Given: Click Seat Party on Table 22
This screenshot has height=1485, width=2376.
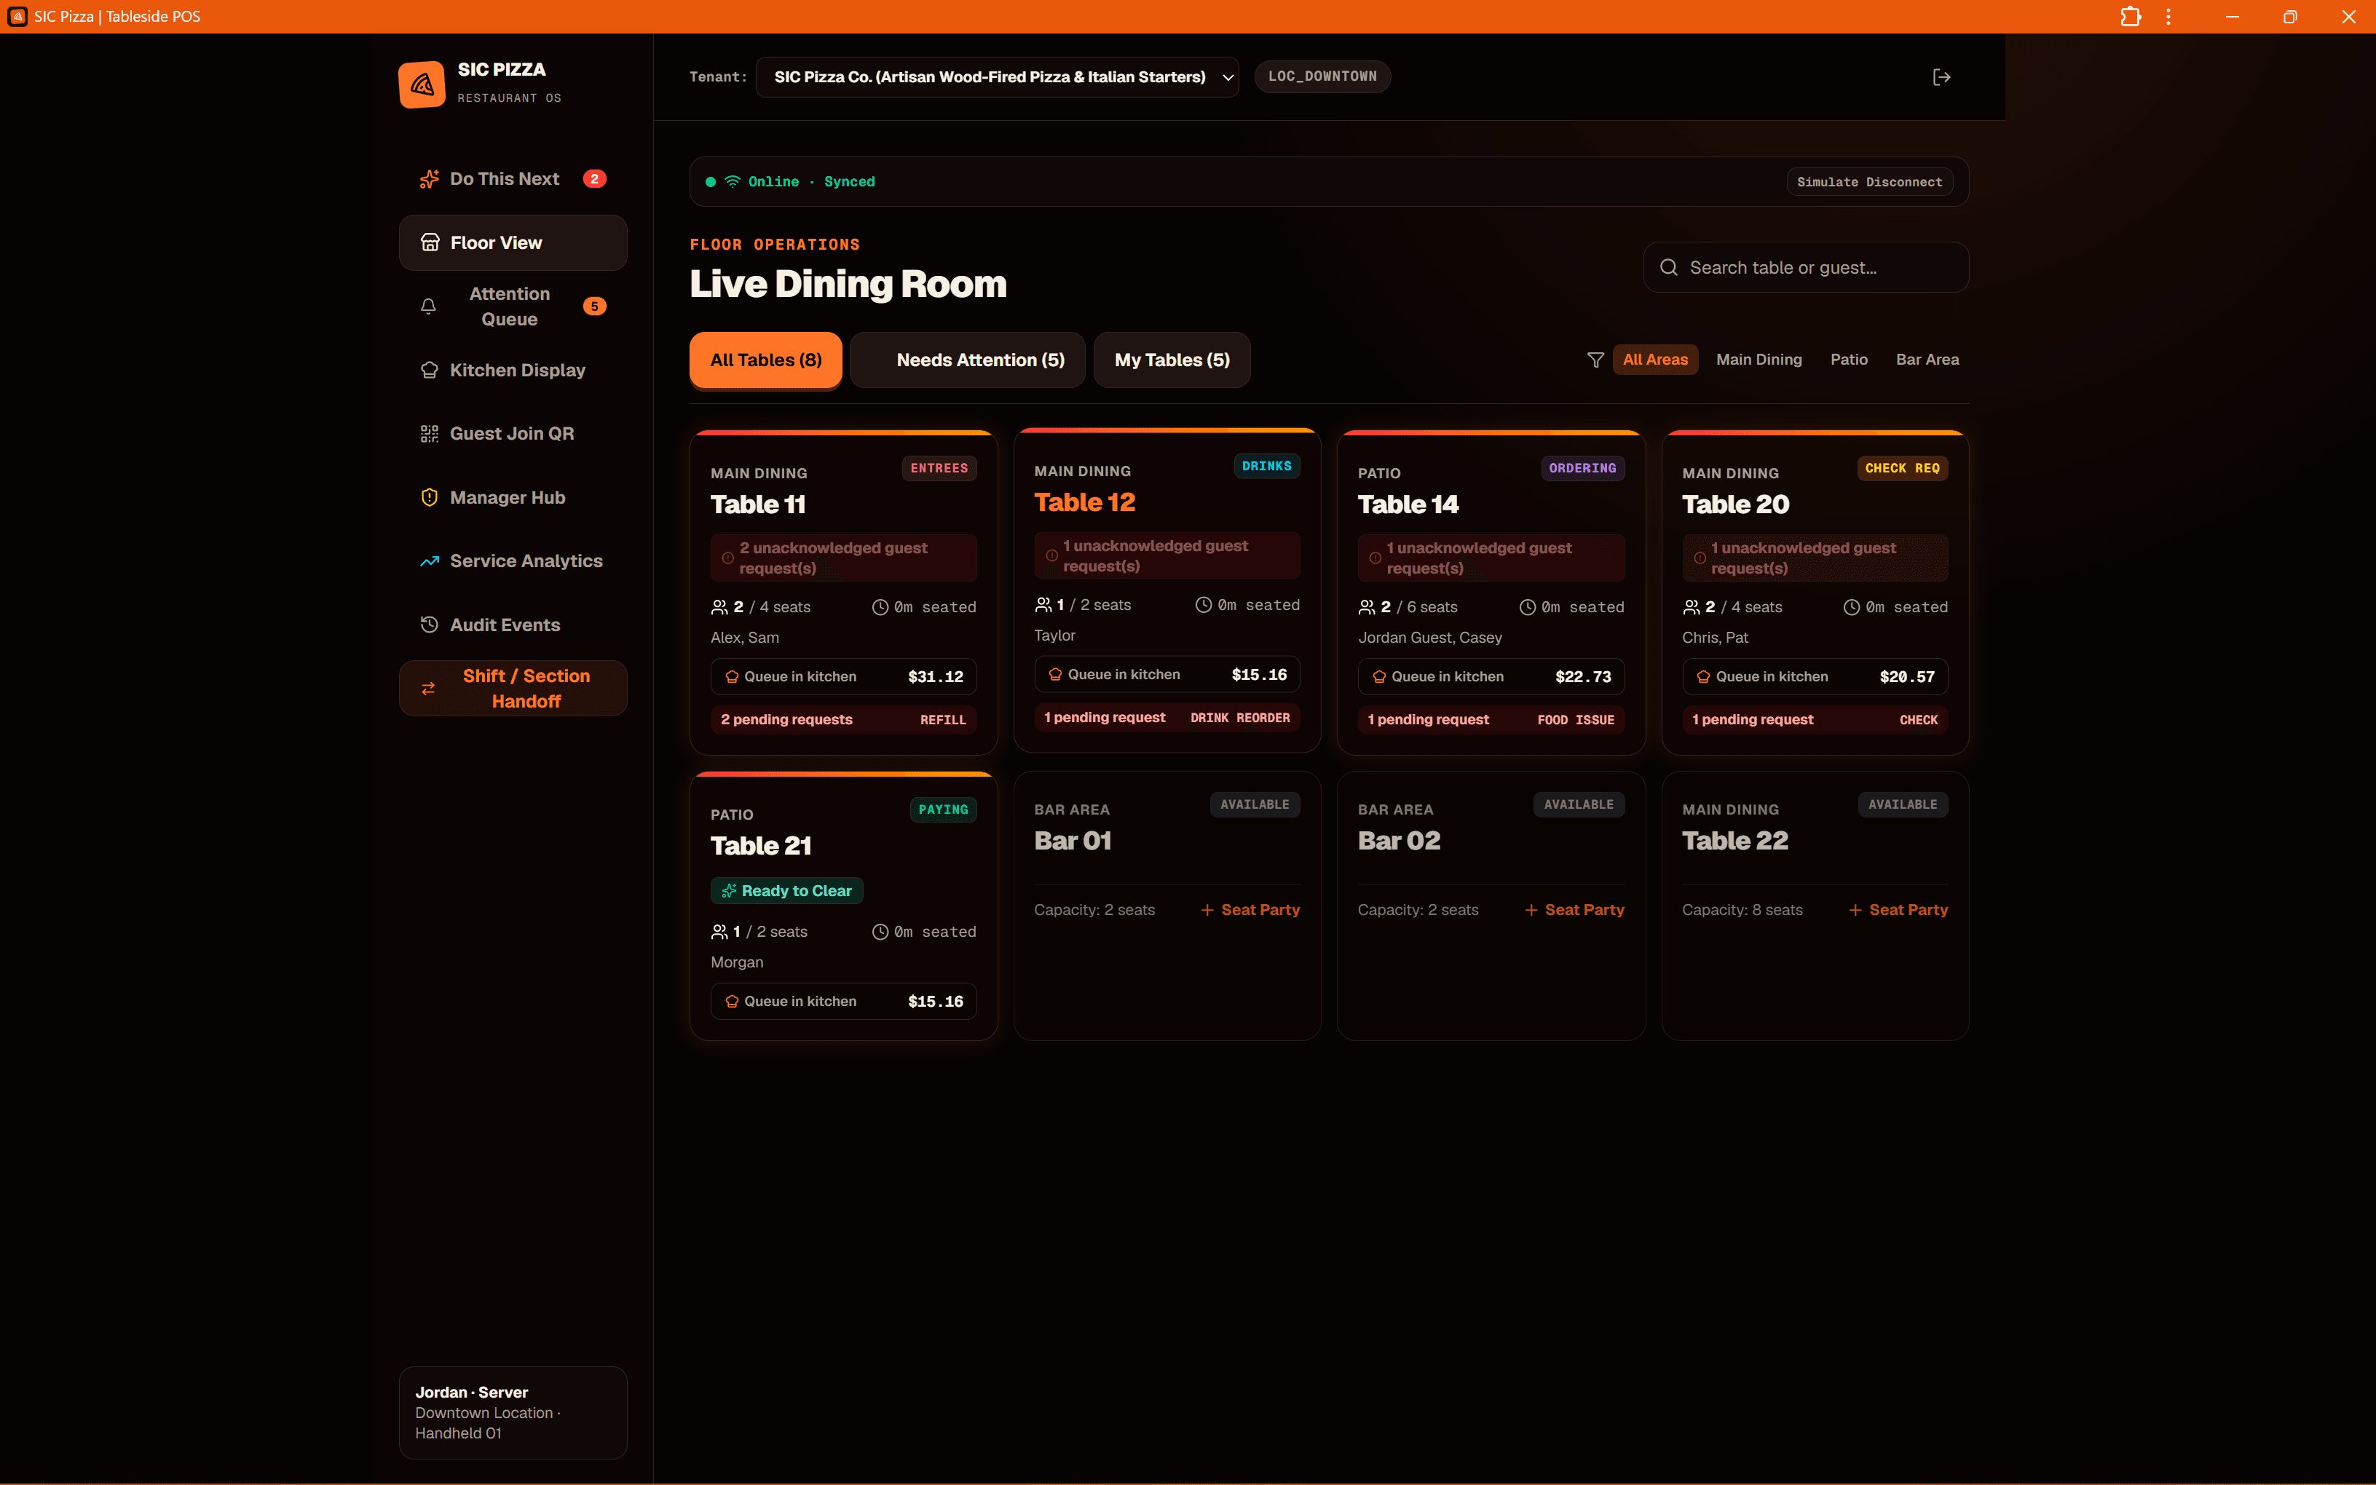Looking at the screenshot, I should point(1898,911).
